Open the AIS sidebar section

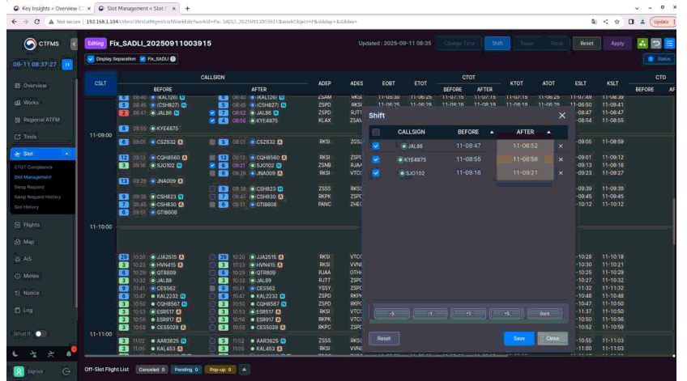[28, 259]
